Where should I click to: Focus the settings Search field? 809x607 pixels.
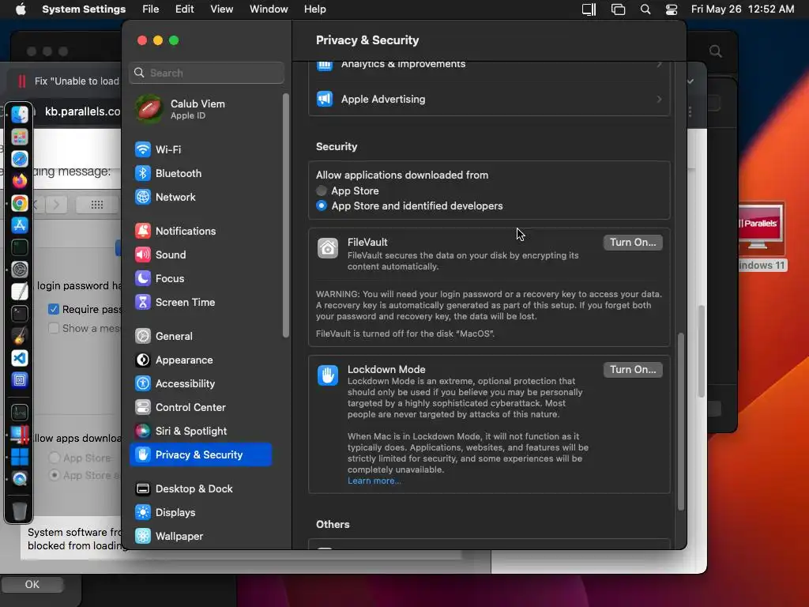pyautogui.click(x=206, y=73)
